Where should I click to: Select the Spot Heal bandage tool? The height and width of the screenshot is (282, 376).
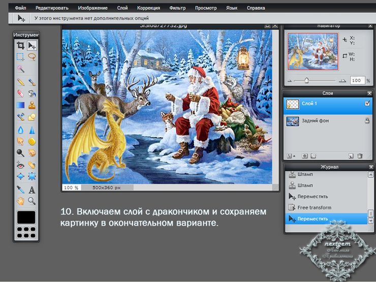(x=32, y=165)
